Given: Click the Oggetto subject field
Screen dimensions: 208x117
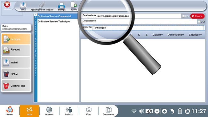Looking at the screenshot, I should click(148, 28).
